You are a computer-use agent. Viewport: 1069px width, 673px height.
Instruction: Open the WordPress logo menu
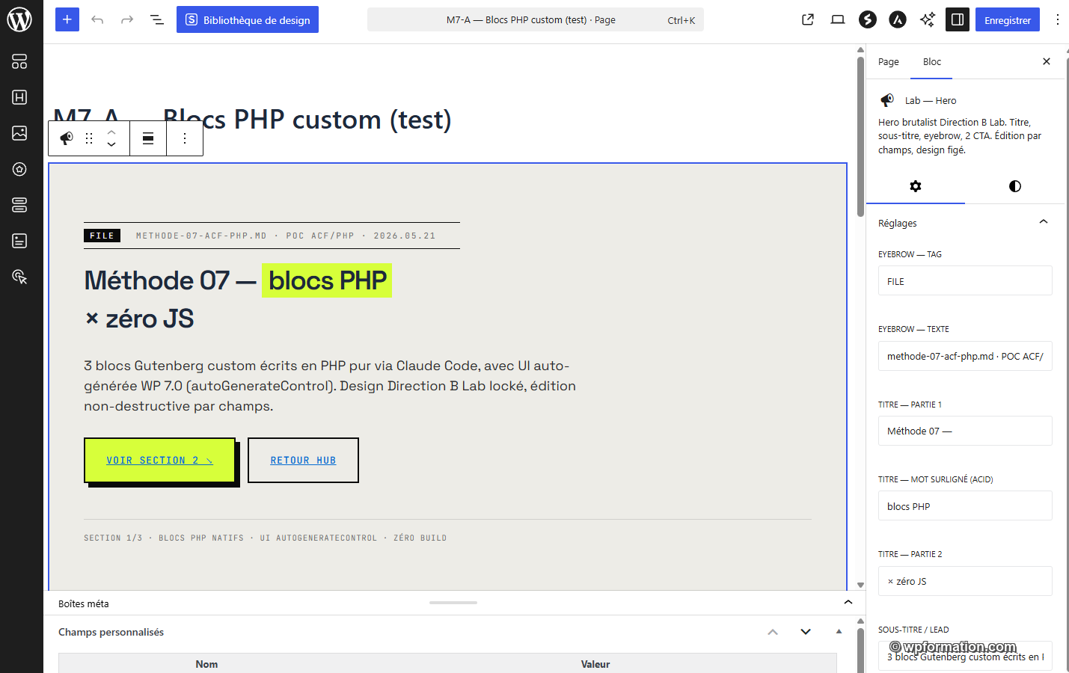tap(20, 20)
